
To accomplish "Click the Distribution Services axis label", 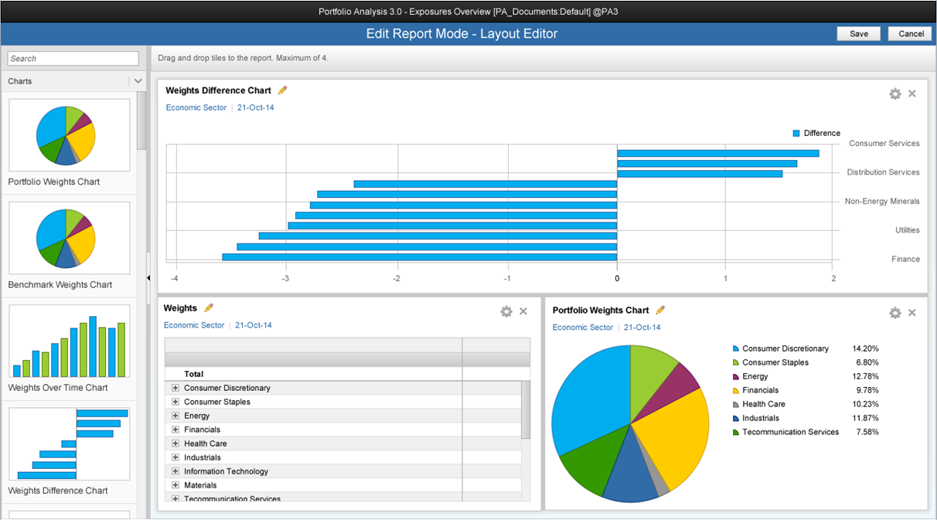I will 884,172.
